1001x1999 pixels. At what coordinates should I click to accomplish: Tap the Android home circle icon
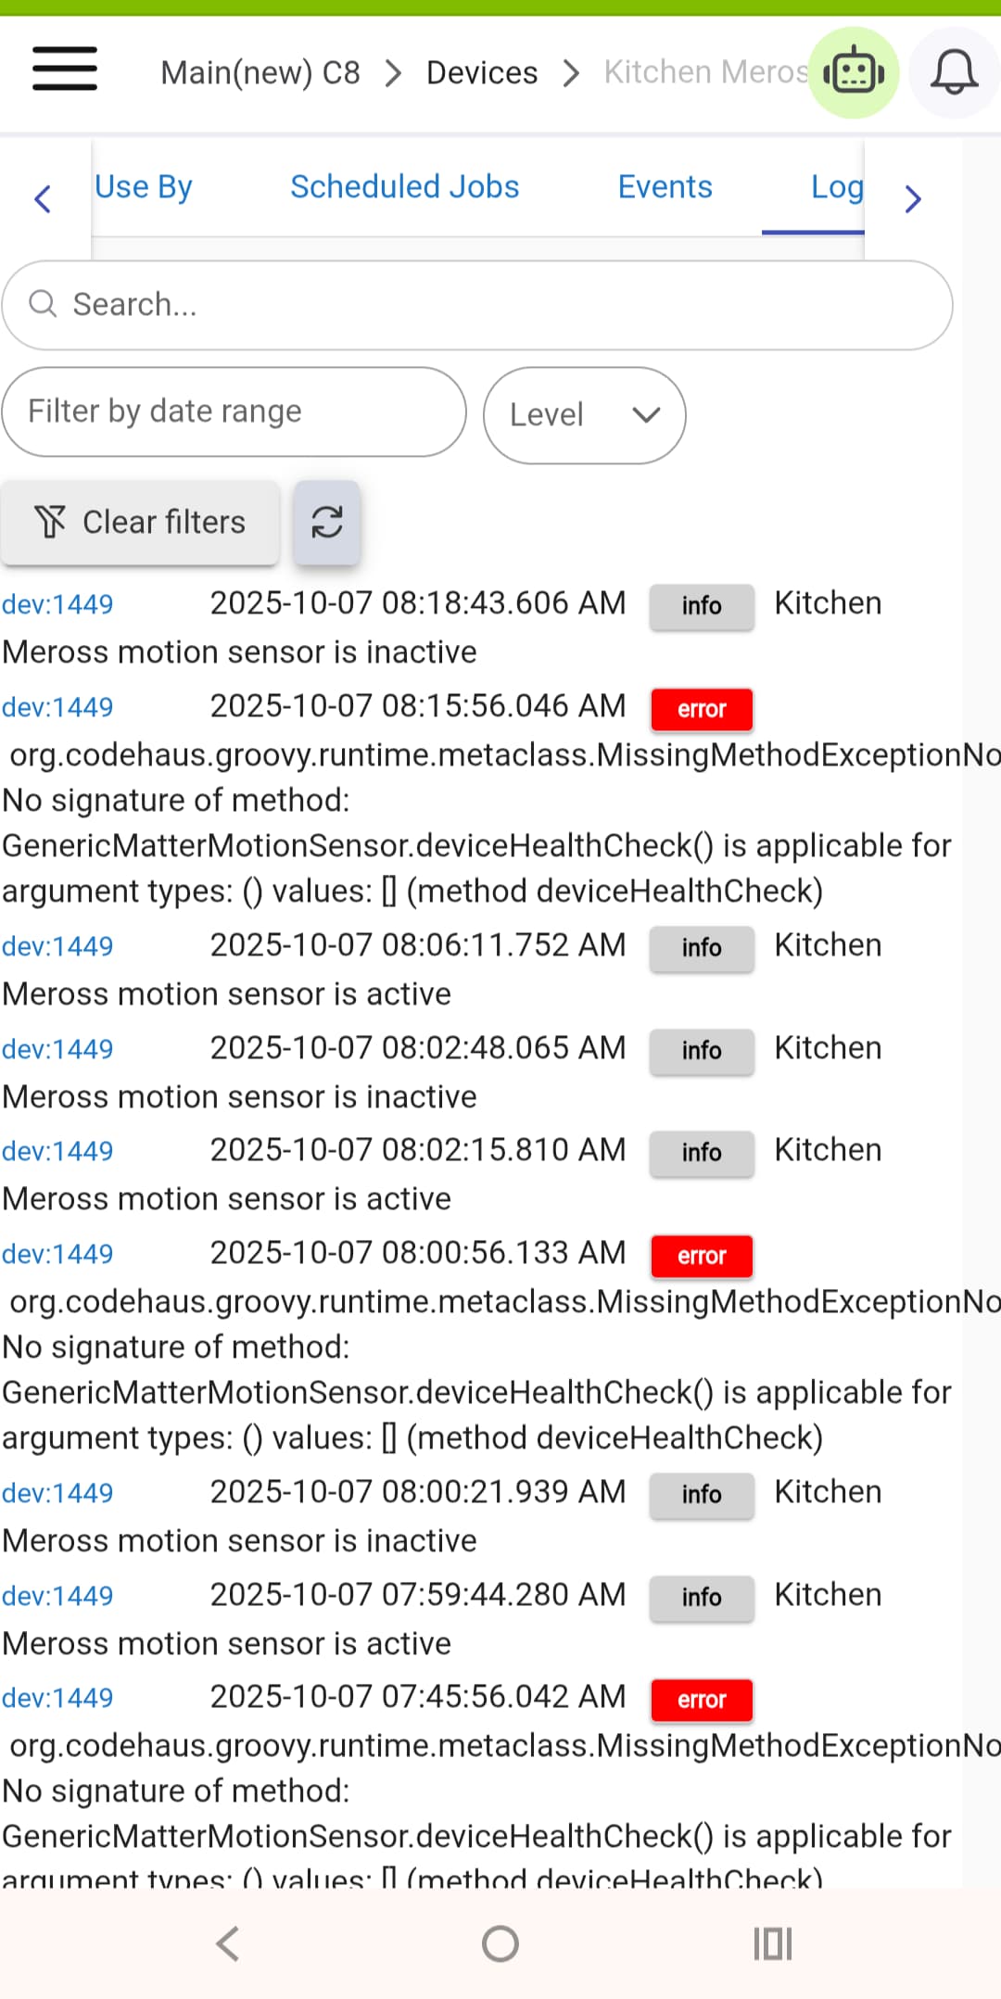[x=500, y=1943]
